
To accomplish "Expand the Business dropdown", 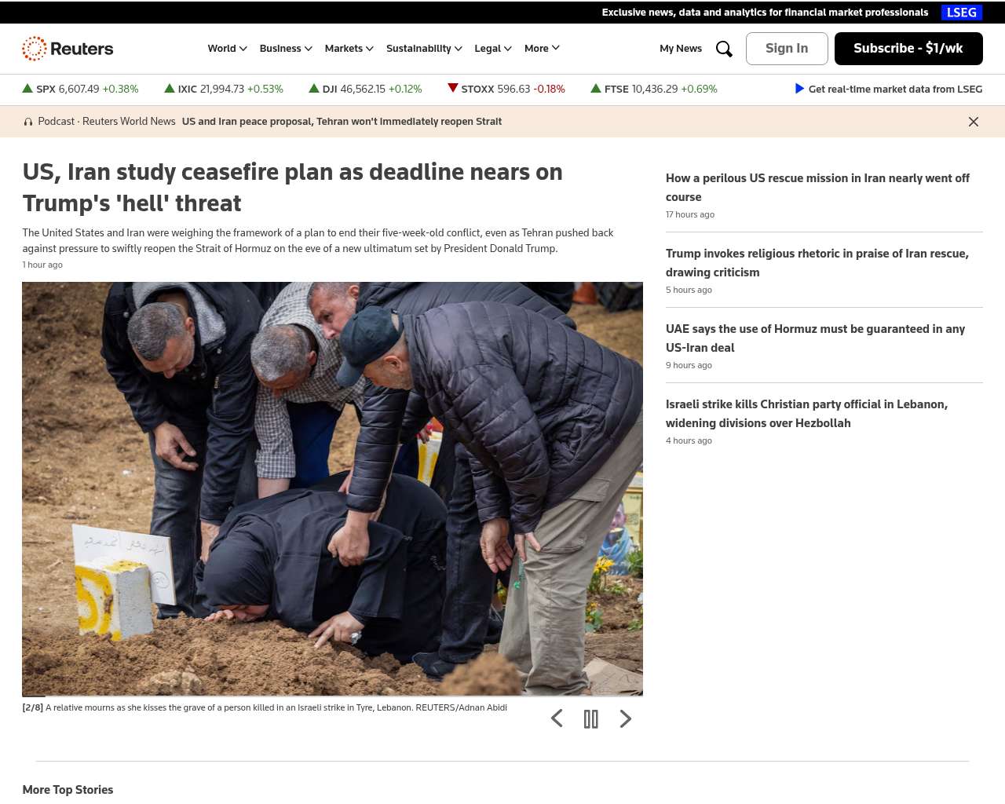I will pyautogui.click(x=286, y=49).
